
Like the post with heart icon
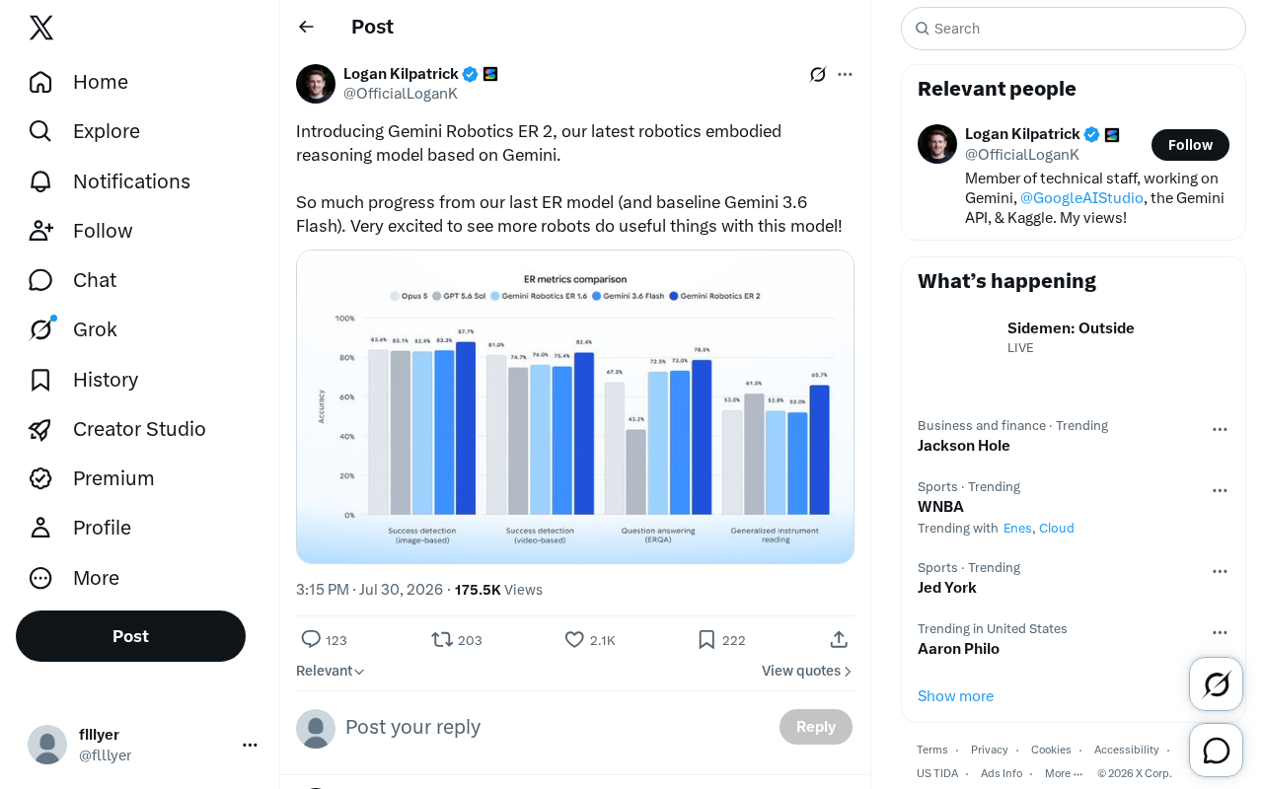pos(574,639)
